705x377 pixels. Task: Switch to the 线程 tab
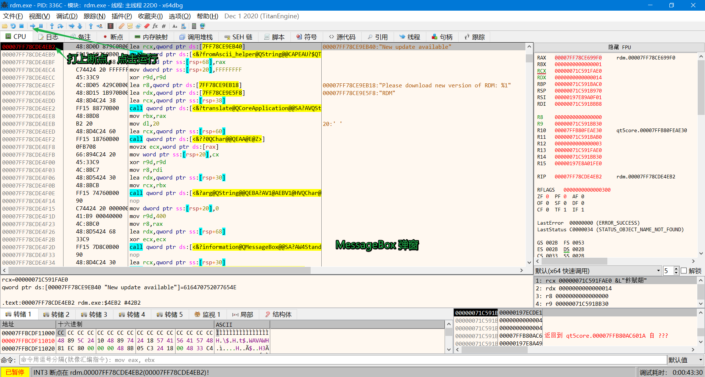pos(409,37)
